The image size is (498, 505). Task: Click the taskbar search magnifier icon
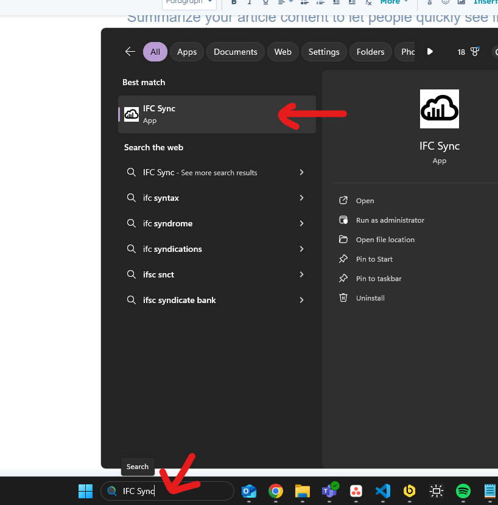(x=112, y=491)
